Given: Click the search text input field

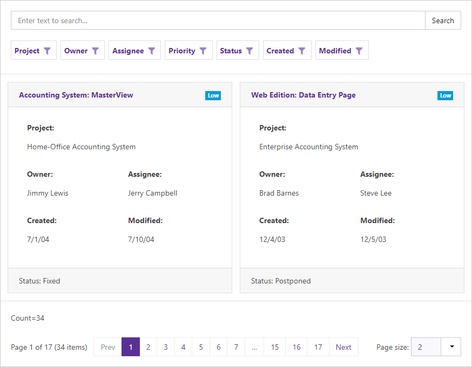Looking at the screenshot, I should tap(218, 20).
